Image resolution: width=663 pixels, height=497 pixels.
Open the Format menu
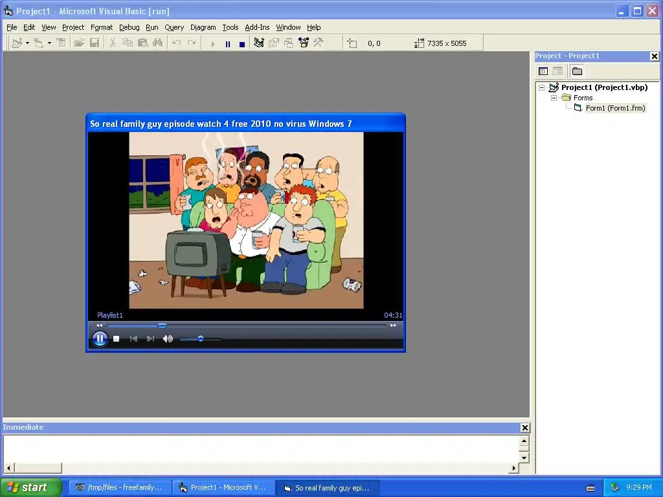102,27
